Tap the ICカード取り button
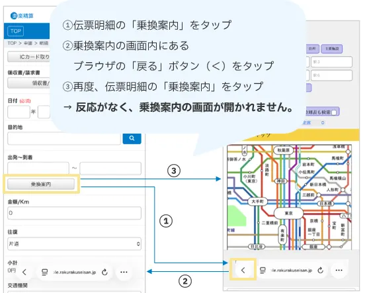 click(28, 57)
